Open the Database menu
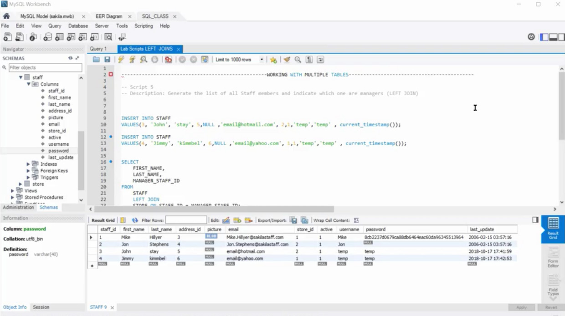 (x=78, y=26)
